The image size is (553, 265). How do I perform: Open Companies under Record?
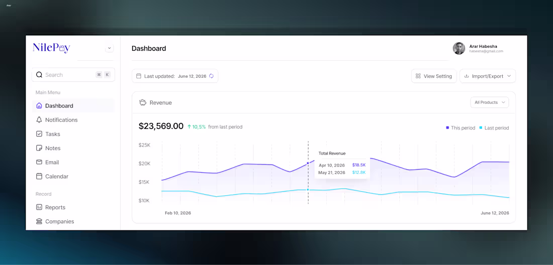(73, 221)
